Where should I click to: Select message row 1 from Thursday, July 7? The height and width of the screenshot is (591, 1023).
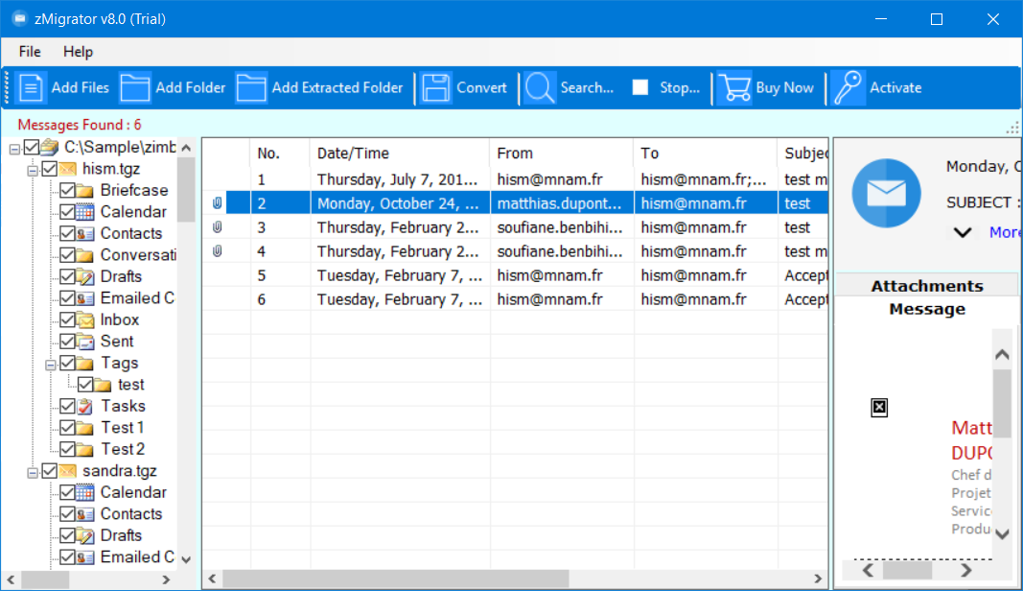pos(516,179)
